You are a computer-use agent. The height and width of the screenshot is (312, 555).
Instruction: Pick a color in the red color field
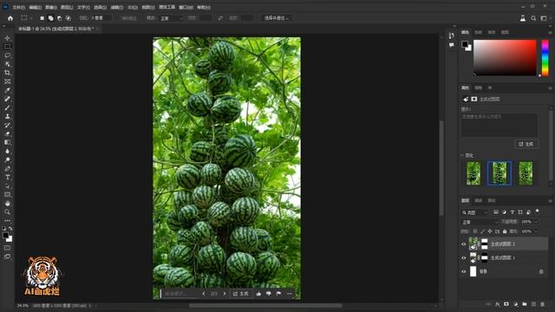[505, 58]
